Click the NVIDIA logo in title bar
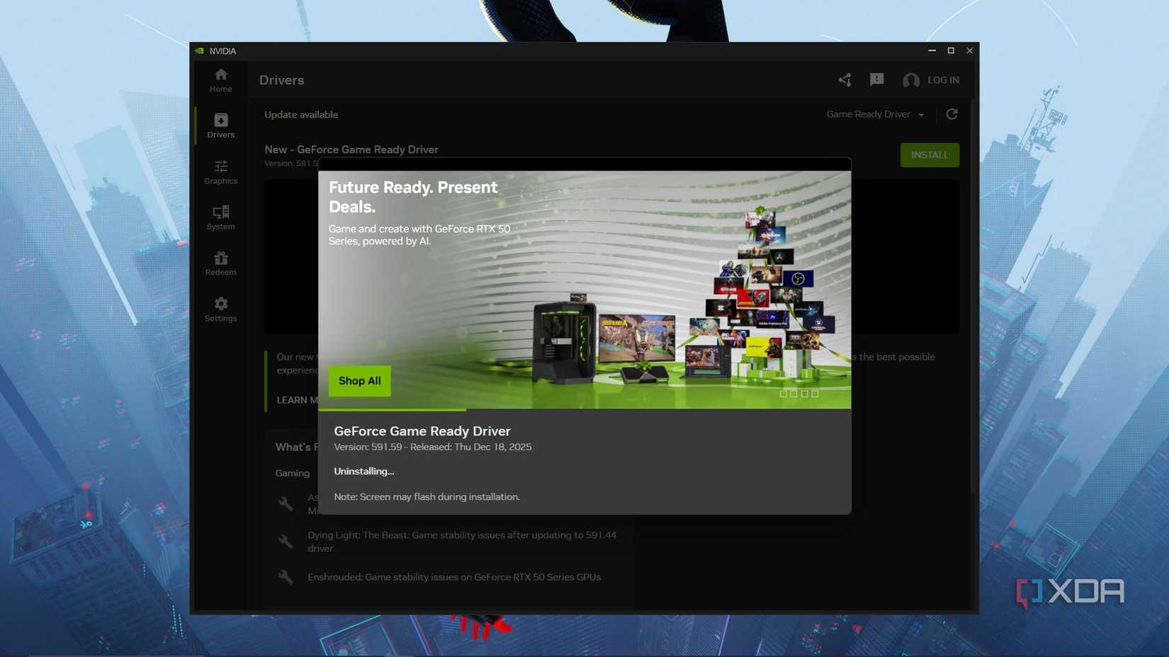This screenshot has height=657, width=1169. [x=200, y=51]
